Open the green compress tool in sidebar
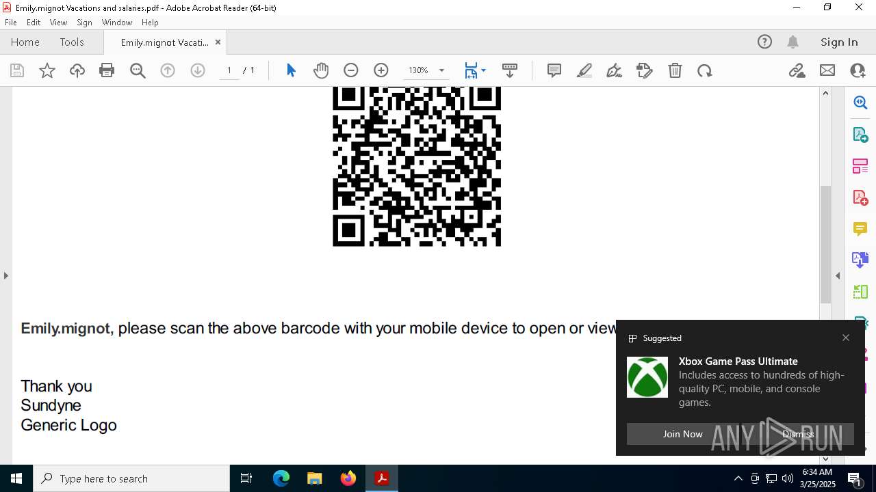This screenshot has width=876, height=492. (x=860, y=292)
